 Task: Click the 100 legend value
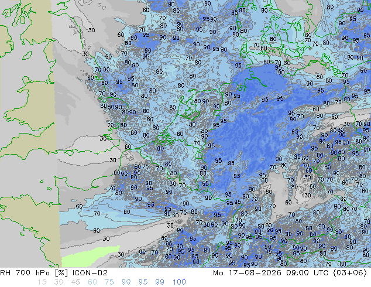pos(179,282)
